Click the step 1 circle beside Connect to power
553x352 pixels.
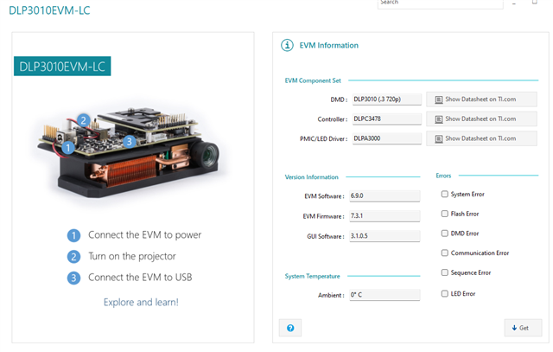click(73, 235)
